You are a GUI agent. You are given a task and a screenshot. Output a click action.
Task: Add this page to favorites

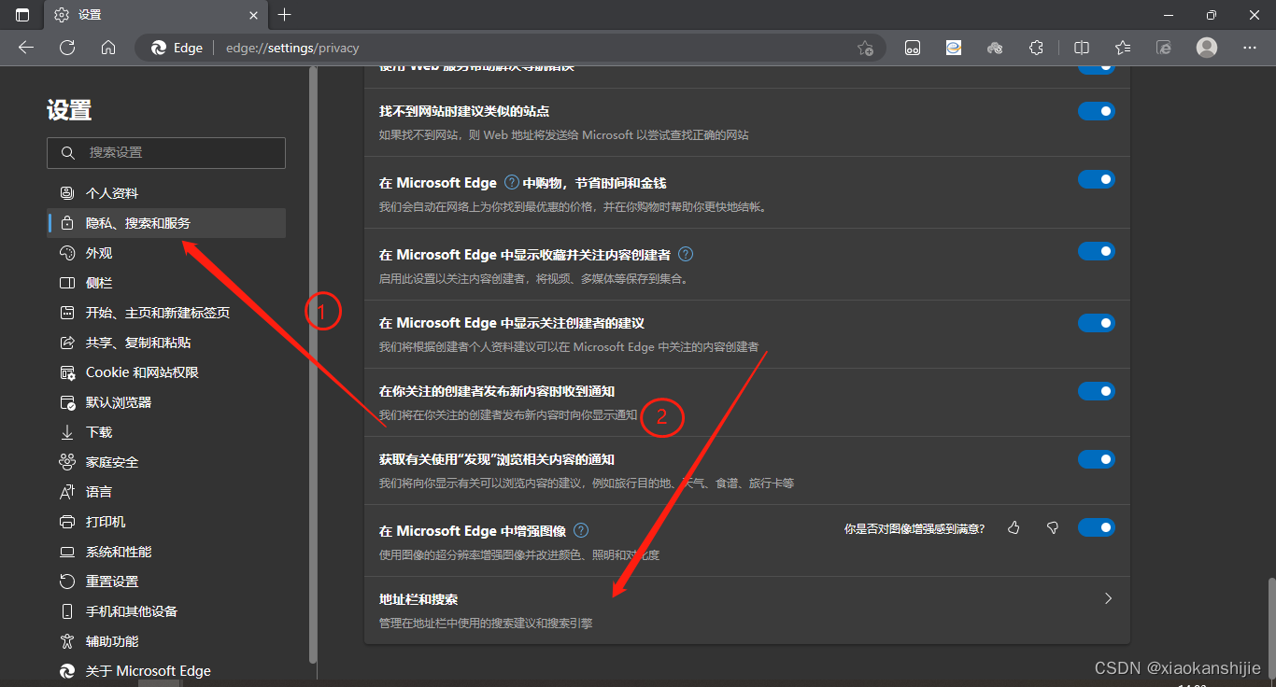[865, 48]
